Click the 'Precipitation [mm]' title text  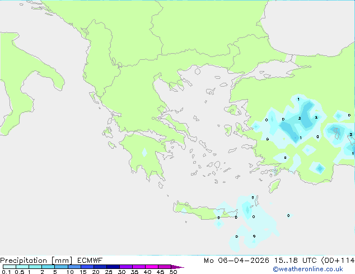click(36, 261)
